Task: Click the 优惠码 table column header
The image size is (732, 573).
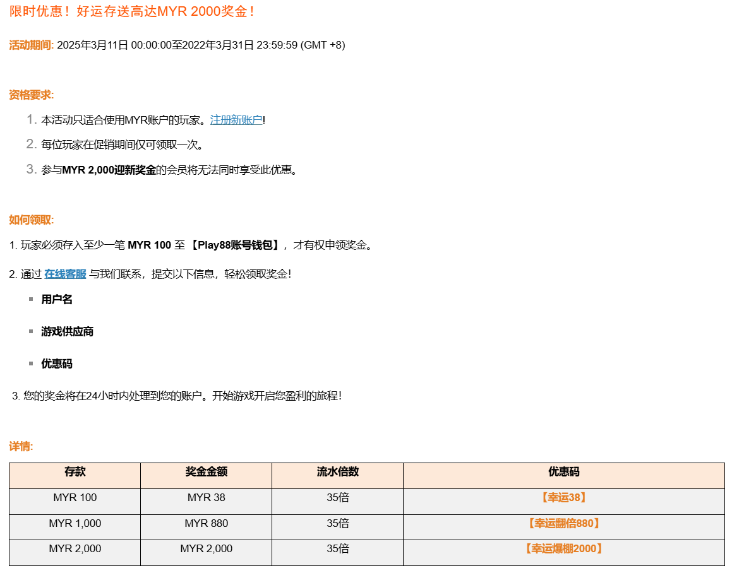Action: point(563,472)
